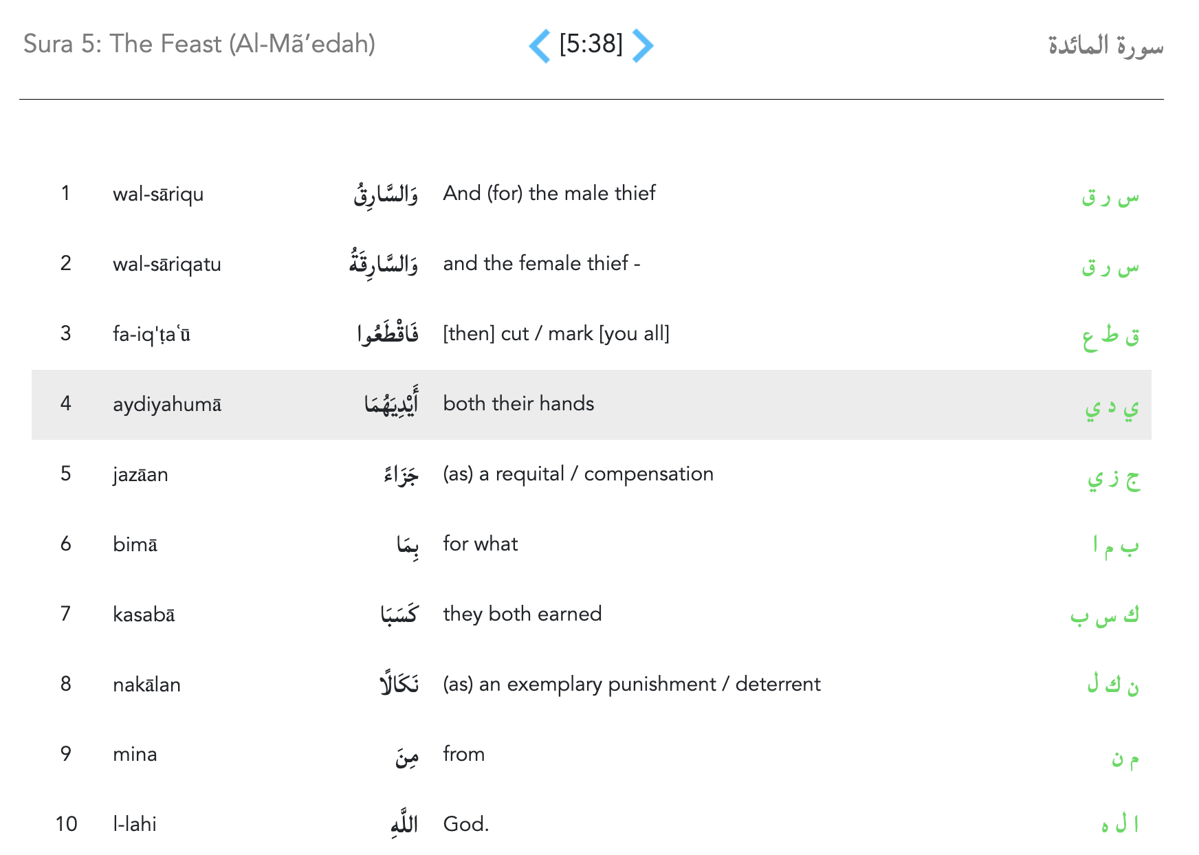The image size is (1199, 855).
Task: Open Sura 5: The Feast title
Action: pos(199,44)
